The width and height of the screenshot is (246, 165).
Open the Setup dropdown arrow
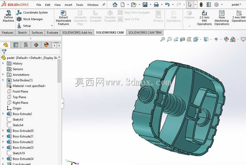(52, 26)
